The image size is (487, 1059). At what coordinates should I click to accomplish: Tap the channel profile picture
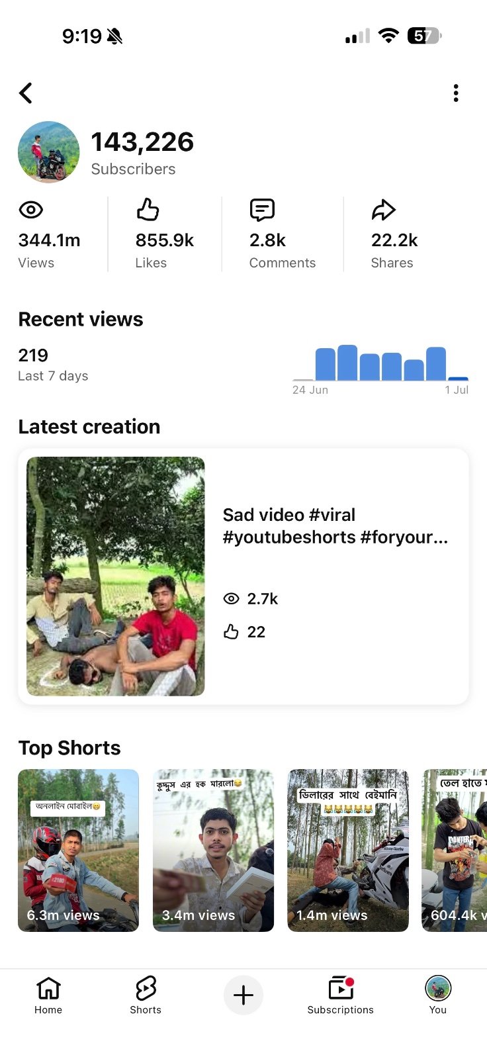point(49,152)
